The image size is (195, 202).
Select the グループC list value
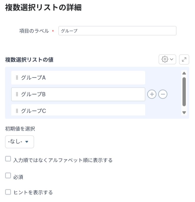(82, 110)
